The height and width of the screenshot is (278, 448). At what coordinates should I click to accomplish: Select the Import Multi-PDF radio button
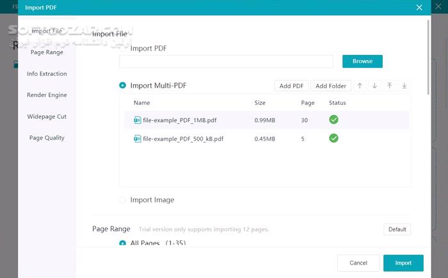[x=123, y=86]
